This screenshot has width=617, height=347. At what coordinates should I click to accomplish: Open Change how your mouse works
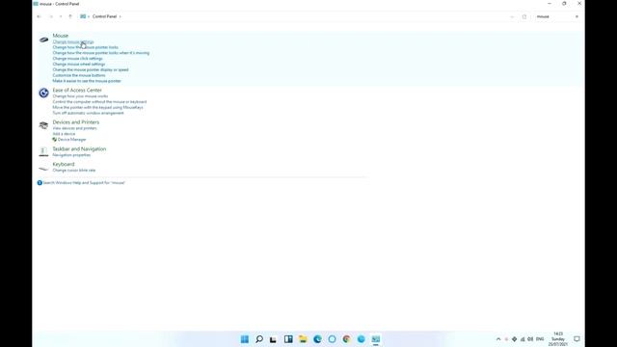(x=80, y=96)
